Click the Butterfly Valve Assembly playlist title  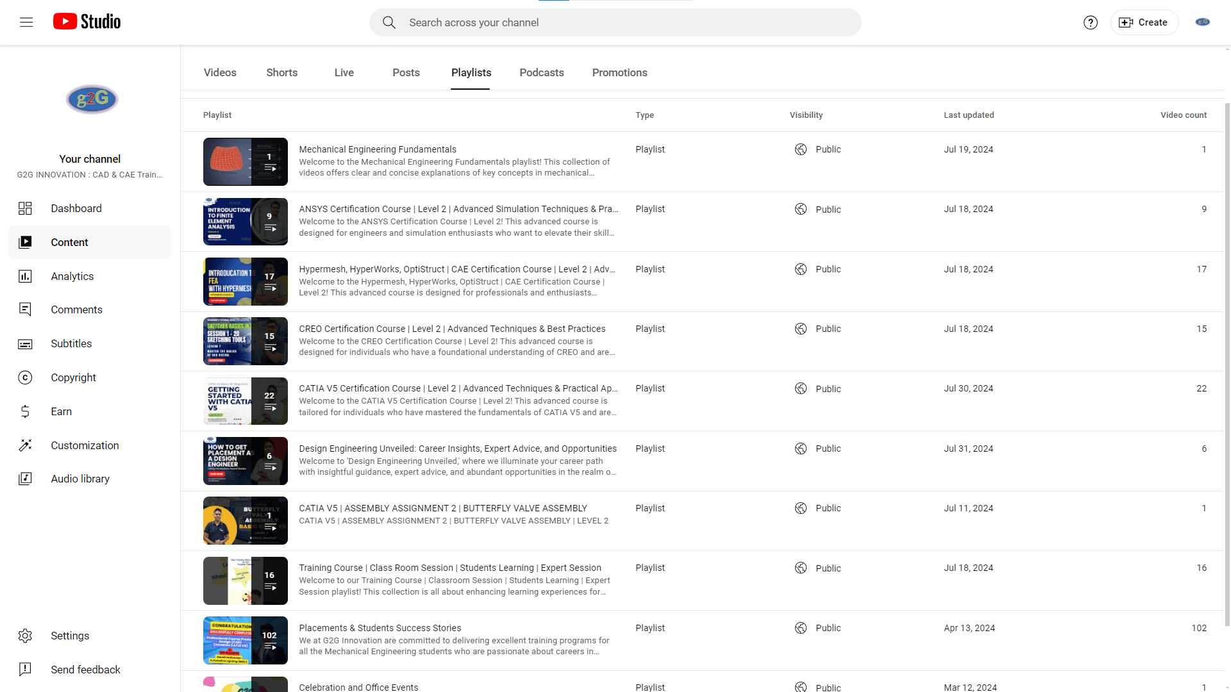pyautogui.click(x=443, y=508)
